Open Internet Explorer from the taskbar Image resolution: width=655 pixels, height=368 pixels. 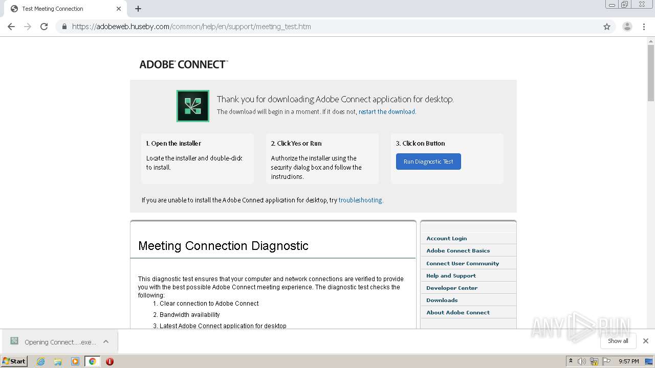(x=40, y=361)
